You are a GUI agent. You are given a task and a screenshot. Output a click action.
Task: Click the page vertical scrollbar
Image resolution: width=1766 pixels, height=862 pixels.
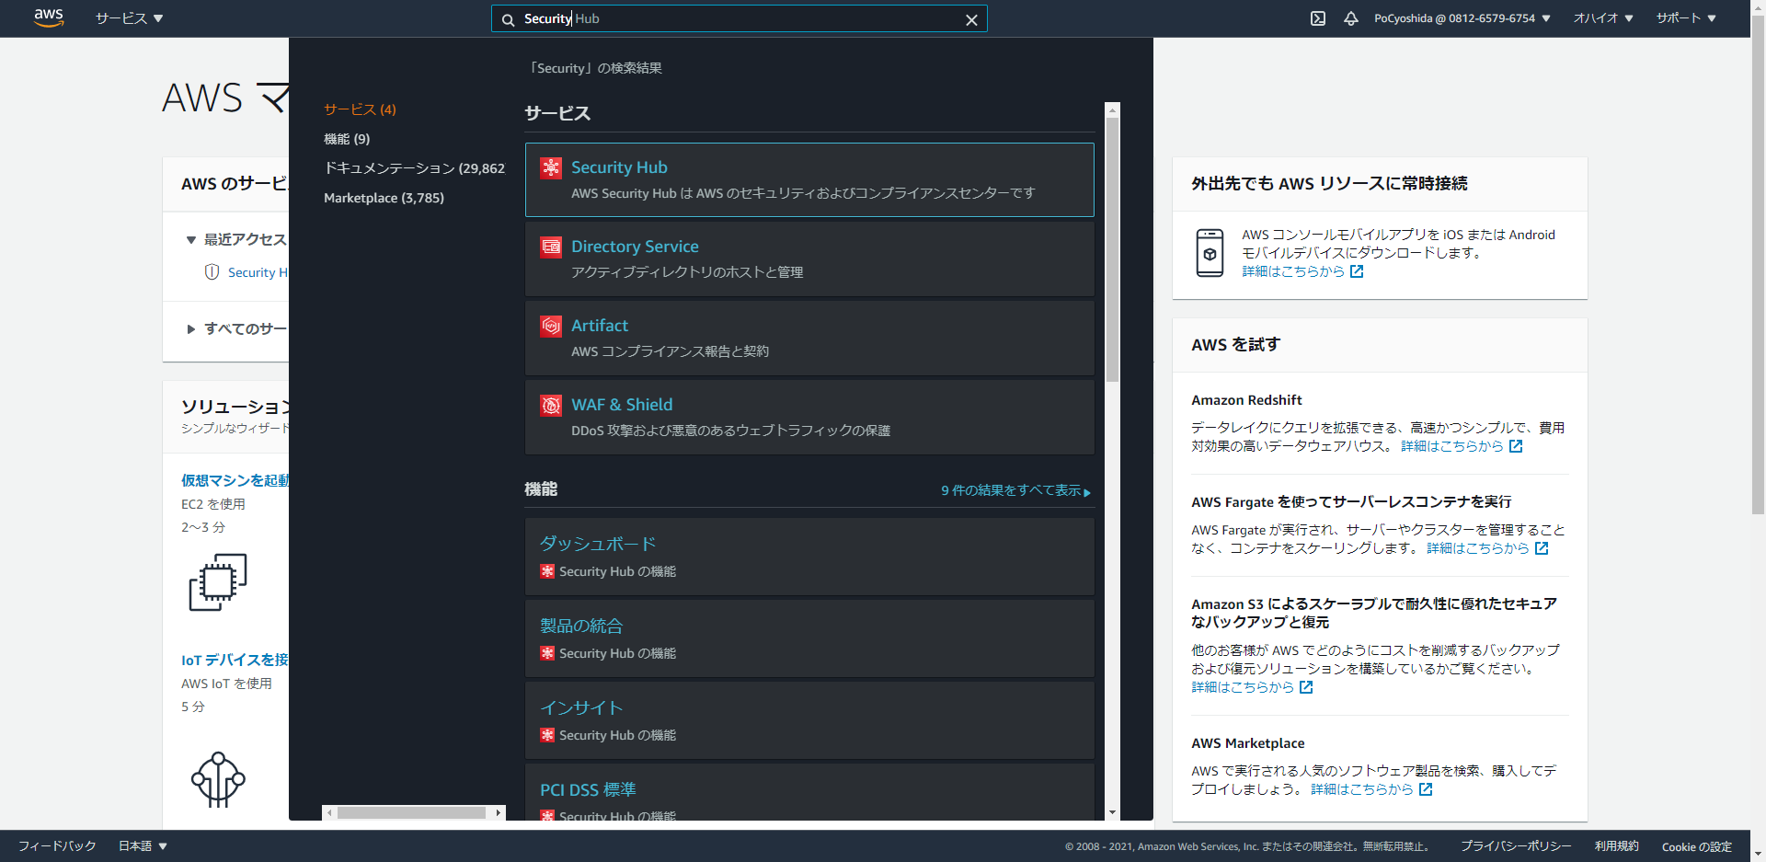(x=1759, y=263)
